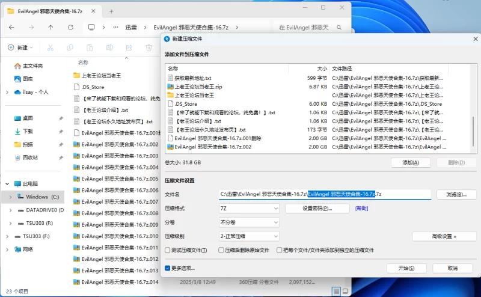This screenshot has height=297, width=481.
Task: Click the Paste clipboard icon
Action: 90,47
